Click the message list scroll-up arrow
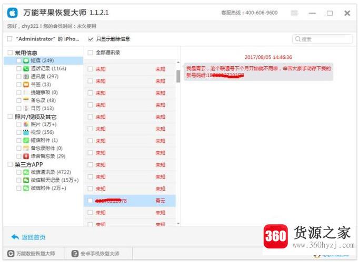Screen dimensions: 359x262 point(178,62)
